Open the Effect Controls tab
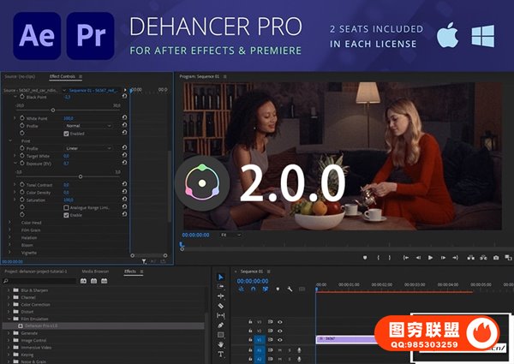Screen dimensions: 514x364 pos(63,76)
